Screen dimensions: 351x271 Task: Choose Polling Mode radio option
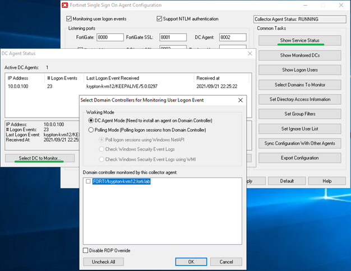click(91, 129)
